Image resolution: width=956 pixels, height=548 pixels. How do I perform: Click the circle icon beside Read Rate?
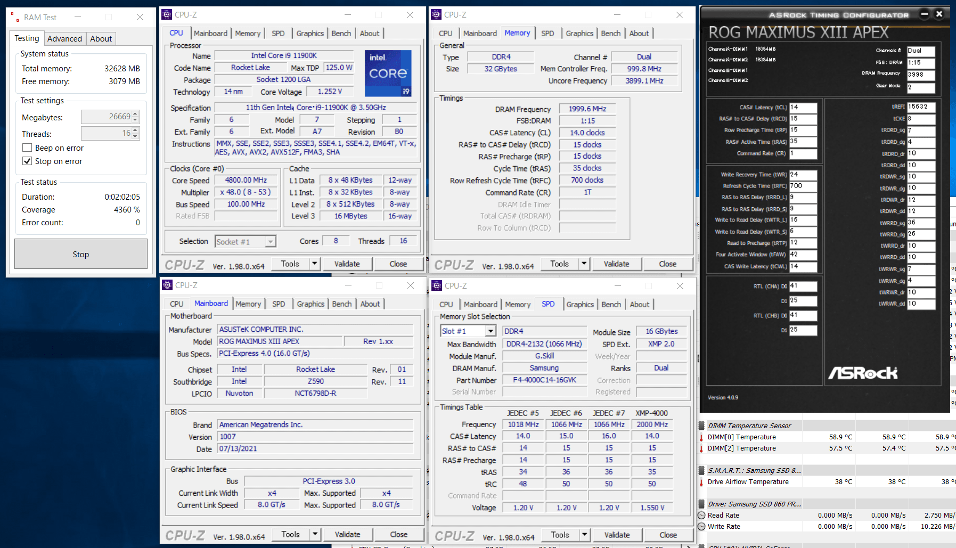[x=701, y=516]
